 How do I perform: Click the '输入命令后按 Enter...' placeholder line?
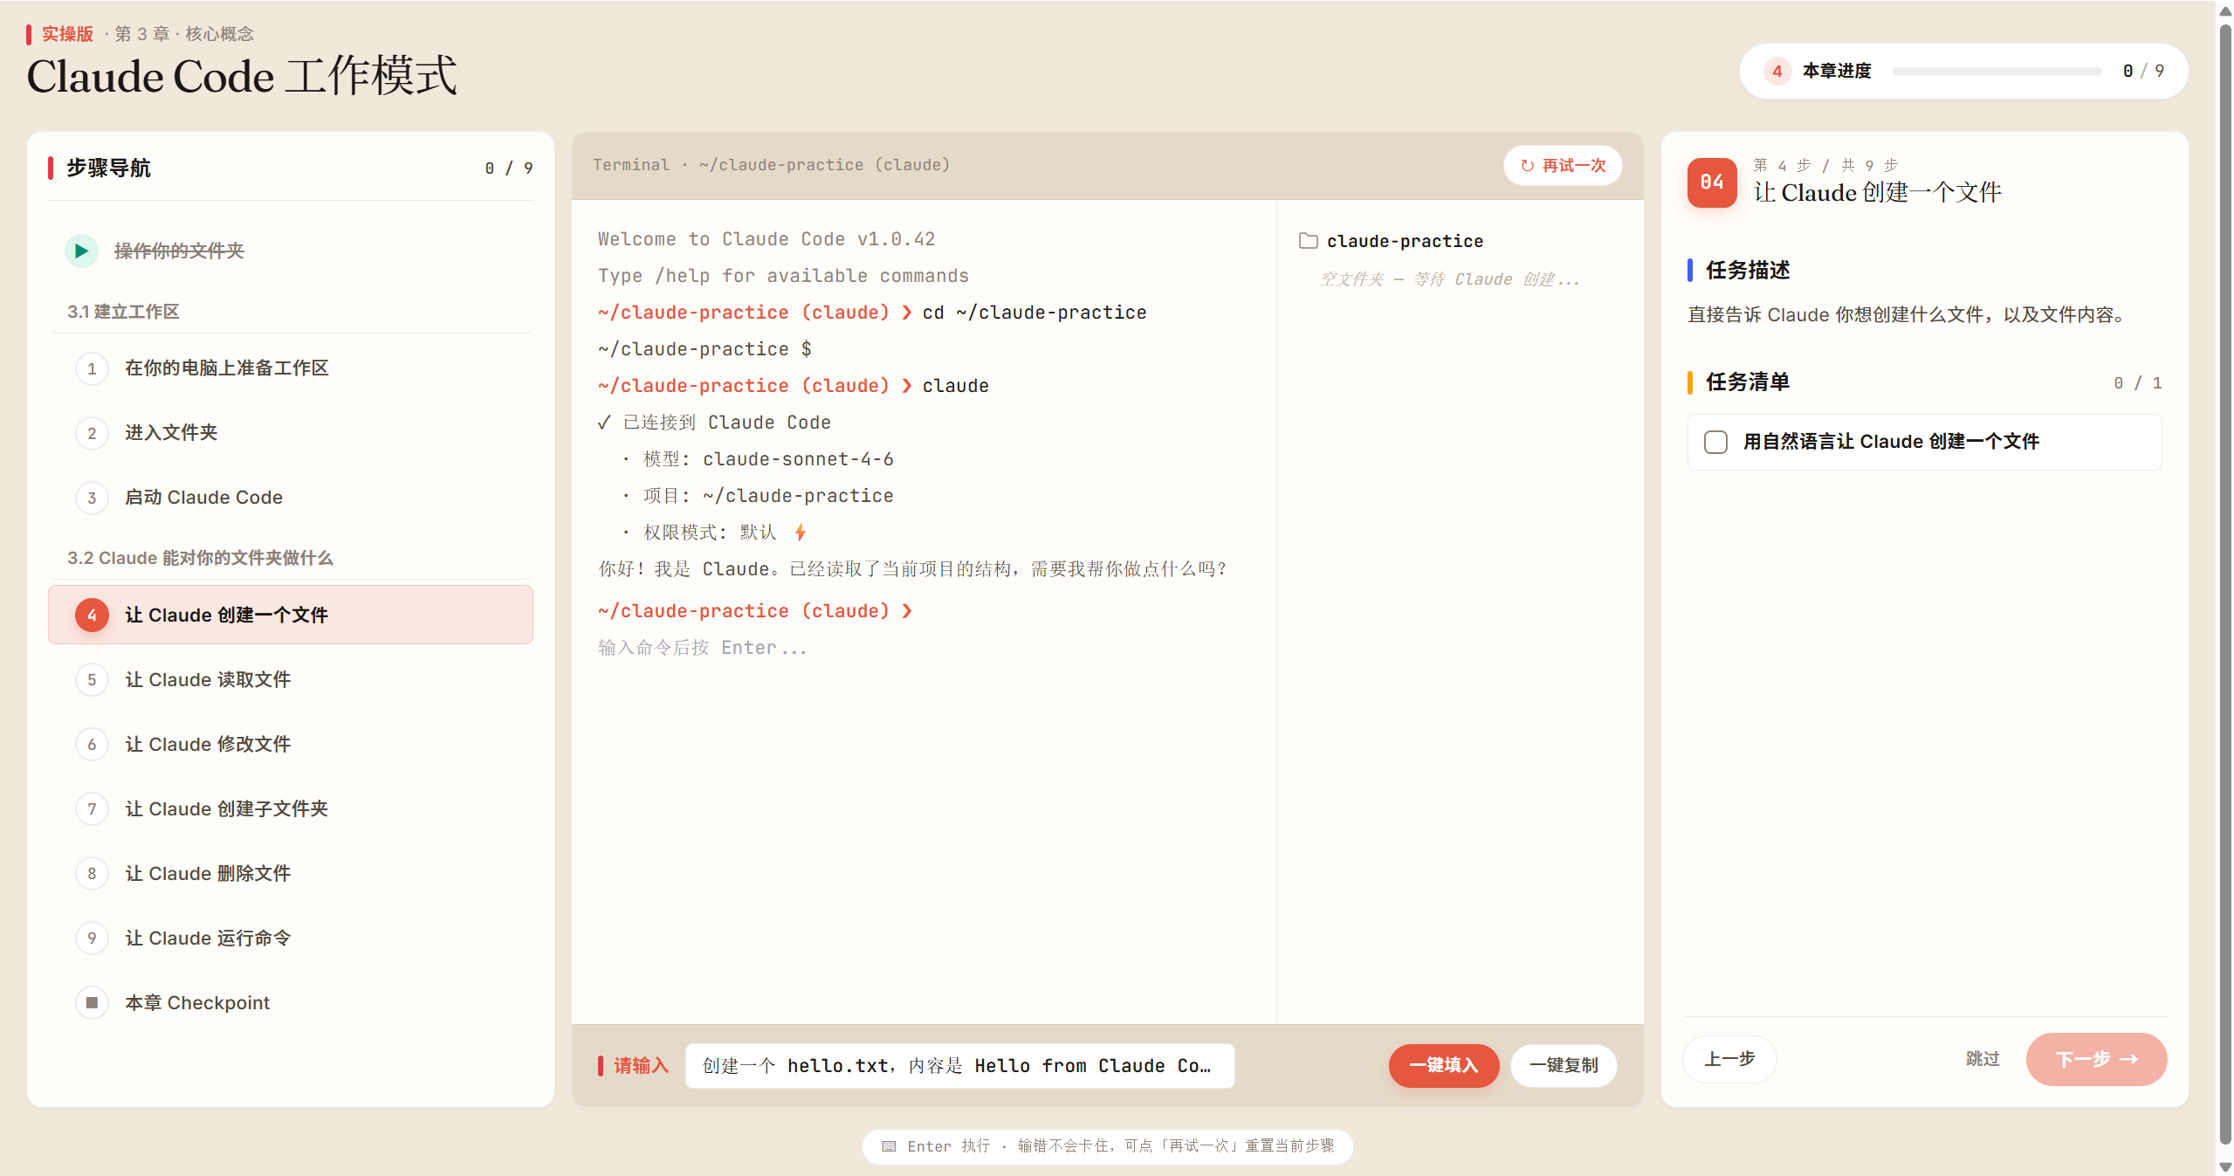click(702, 648)
